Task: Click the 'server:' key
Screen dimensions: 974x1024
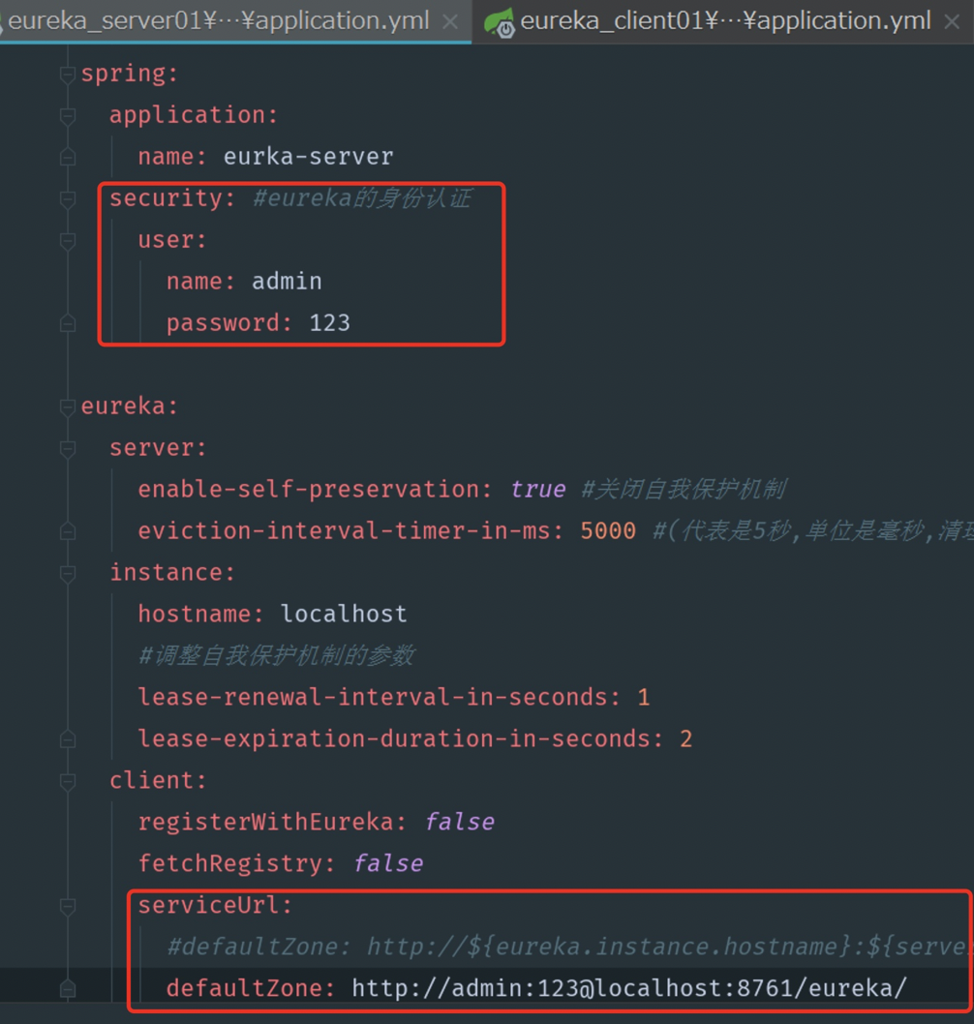Action: pos(158,448)
